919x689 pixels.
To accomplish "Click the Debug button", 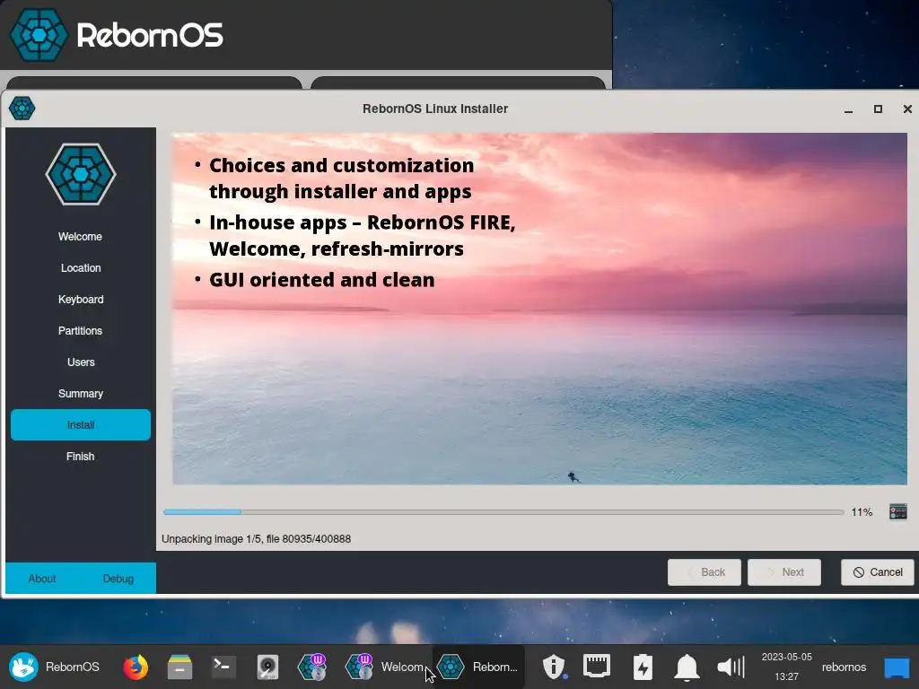I will pos(118,579).
